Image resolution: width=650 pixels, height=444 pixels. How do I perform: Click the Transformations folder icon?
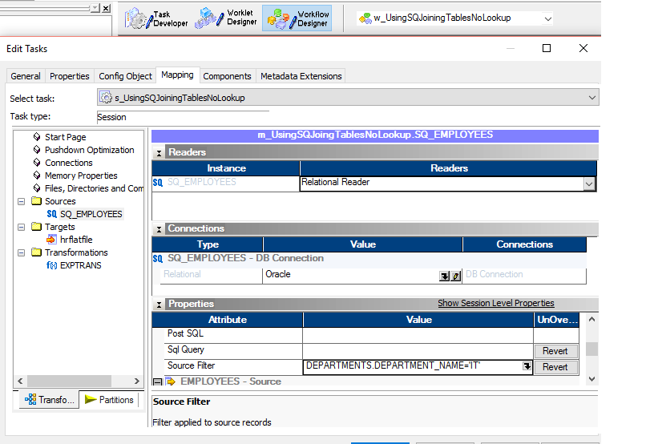[x=37, y=252]
